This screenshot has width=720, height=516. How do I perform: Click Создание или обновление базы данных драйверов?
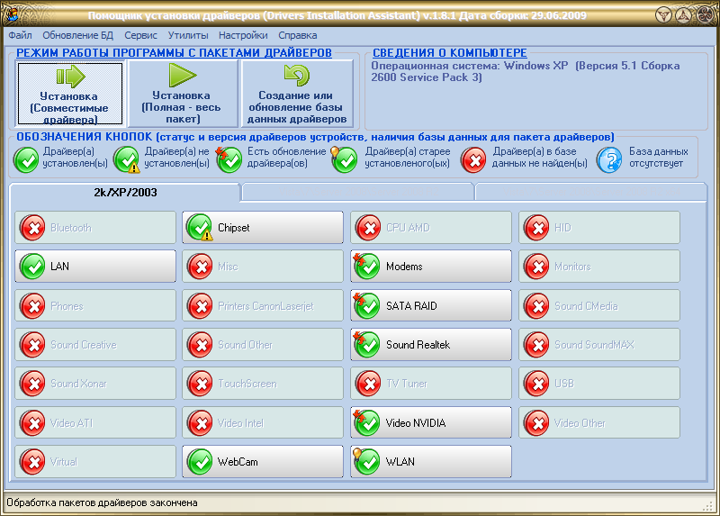pyautogui.click(x=296, y=94)
